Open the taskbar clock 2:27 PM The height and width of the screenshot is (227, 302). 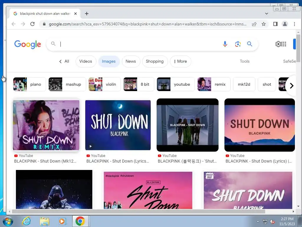click(287, 221)
